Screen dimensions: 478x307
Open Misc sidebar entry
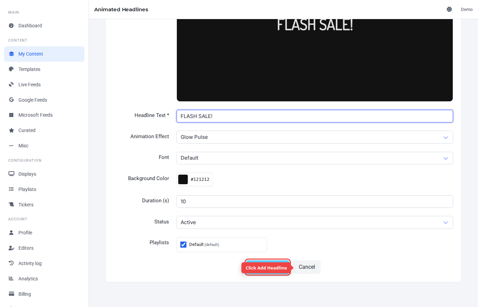click(44, 146)
